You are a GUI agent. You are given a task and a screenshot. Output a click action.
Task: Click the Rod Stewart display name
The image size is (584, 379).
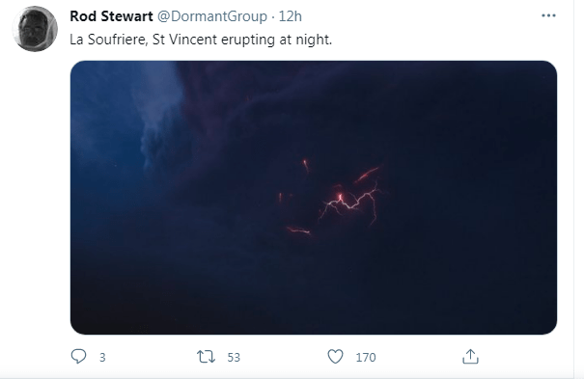[111, 16]
